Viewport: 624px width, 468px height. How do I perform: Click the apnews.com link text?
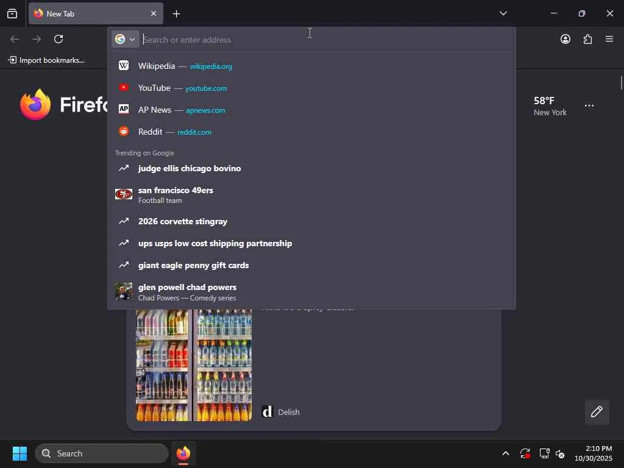(x=205, y=110)
